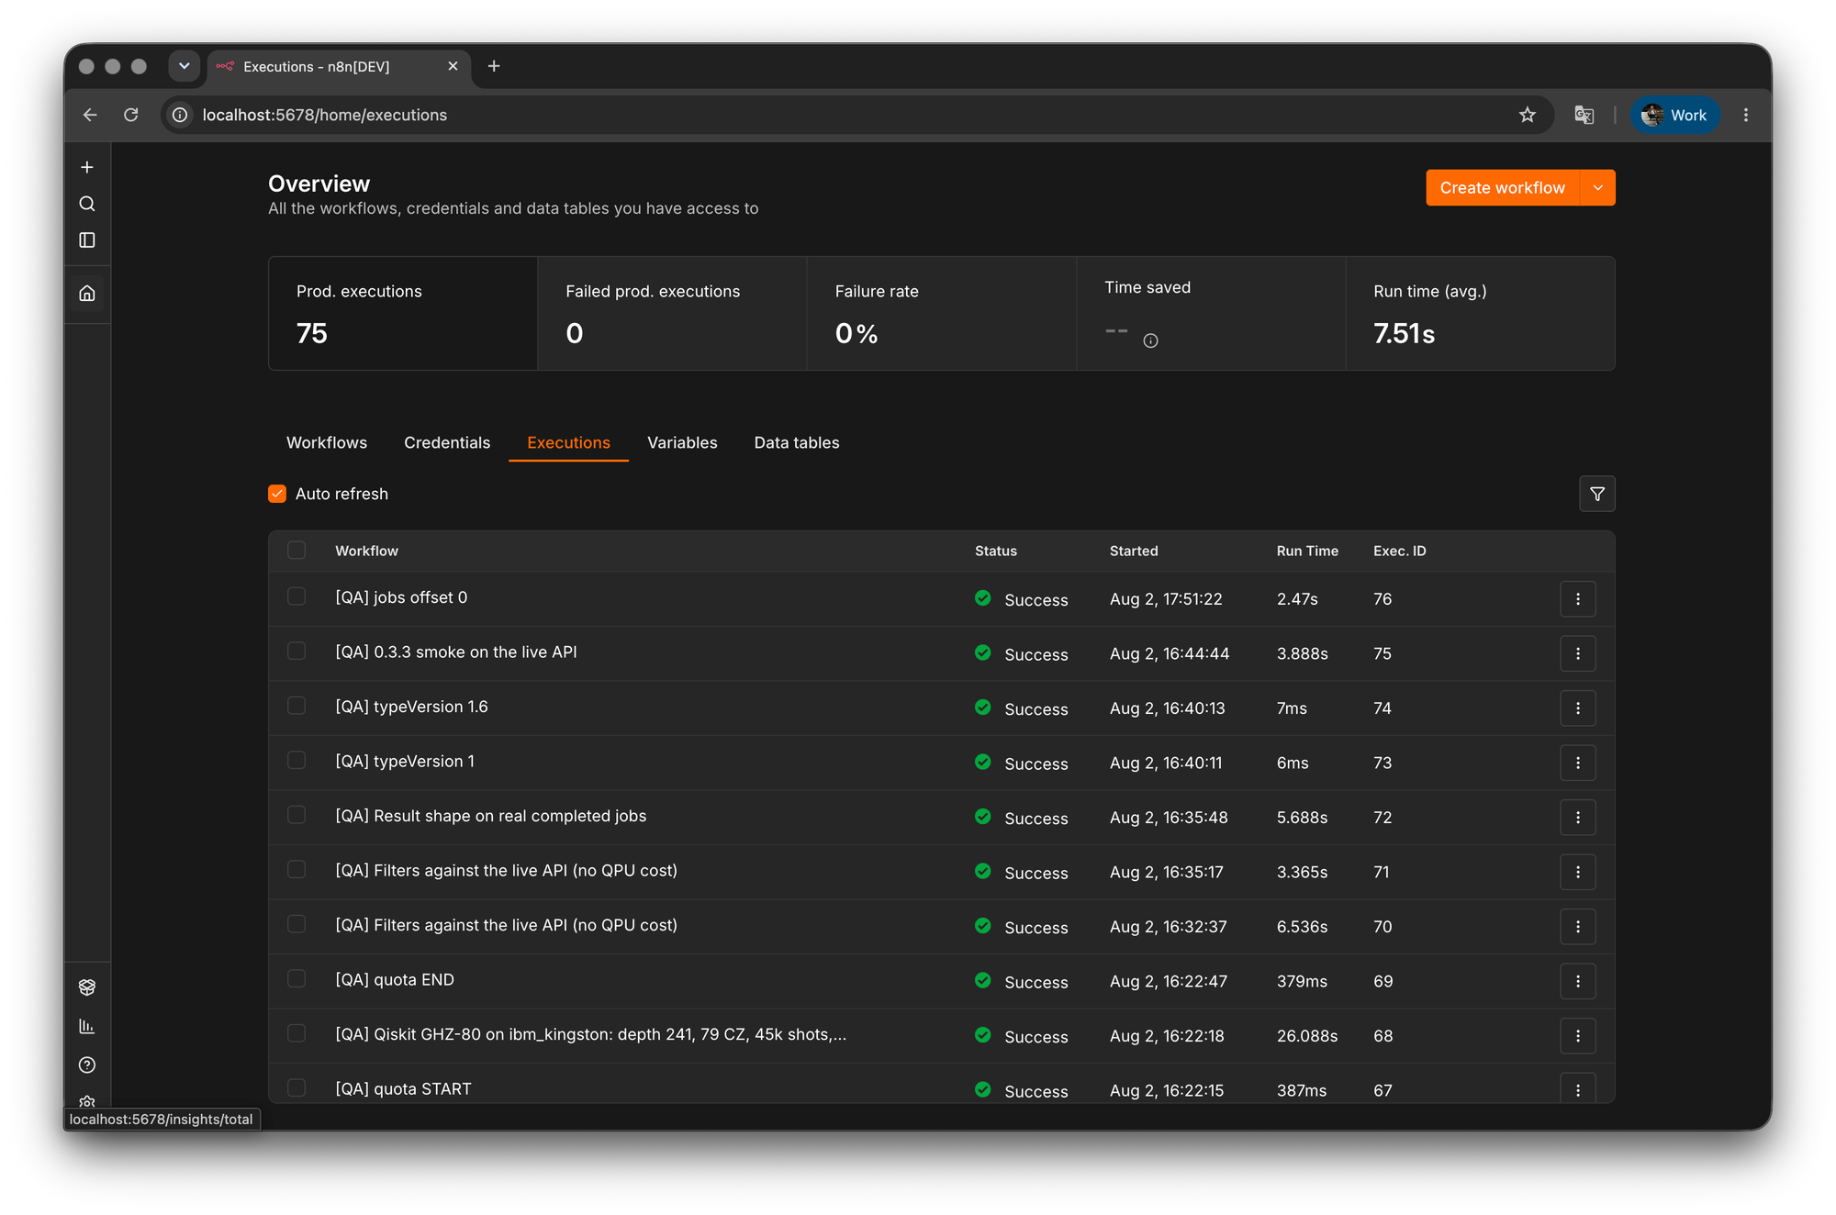Toggle the sidebar panel layout icon
The height and width of the screenshot is (1215, 1836).
[x=87, y=240]
